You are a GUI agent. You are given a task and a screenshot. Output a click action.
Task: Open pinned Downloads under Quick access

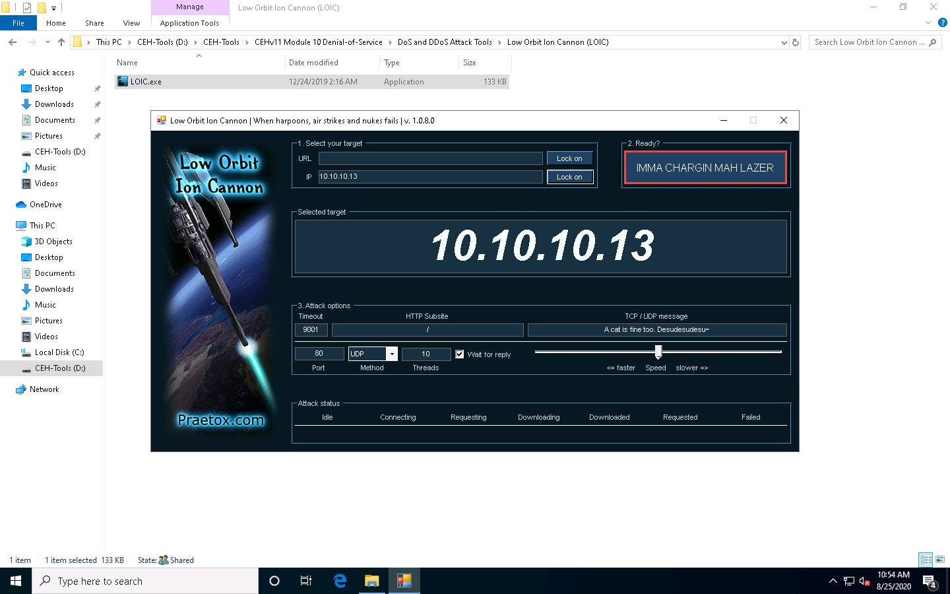[54, 104]
